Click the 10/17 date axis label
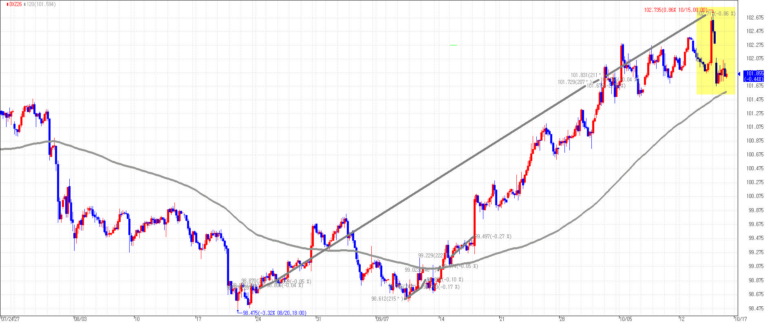This screenshot has width=765, height=323. [740, 319]
